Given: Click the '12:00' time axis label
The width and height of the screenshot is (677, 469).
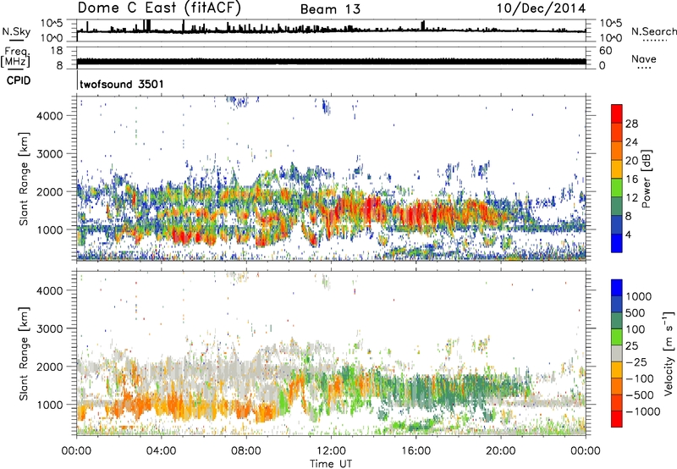Looking at the screenshot, I should tap(331, 451).
